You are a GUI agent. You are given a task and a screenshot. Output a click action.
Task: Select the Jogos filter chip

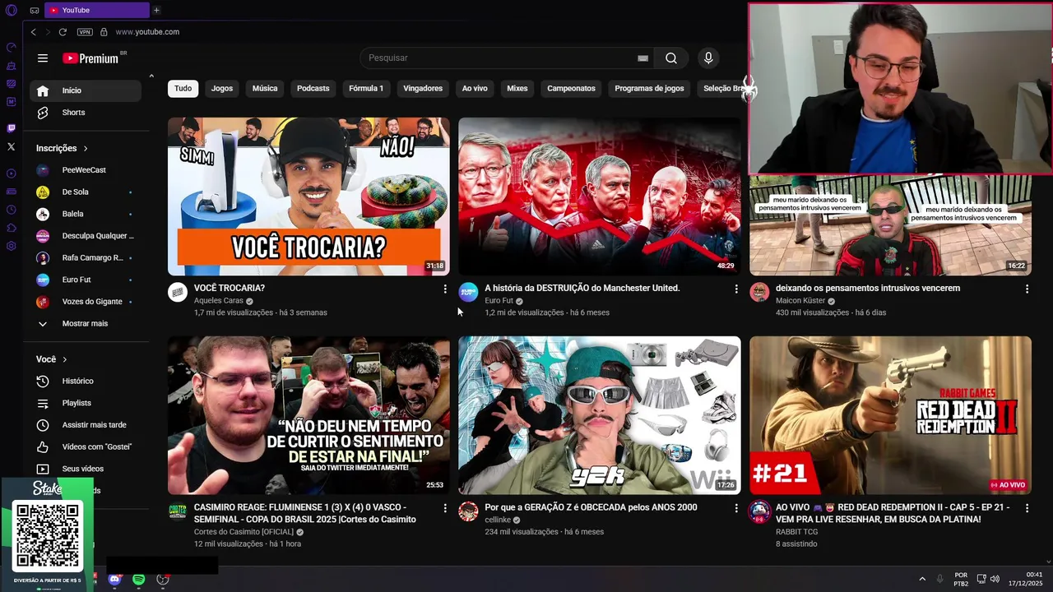222,89
